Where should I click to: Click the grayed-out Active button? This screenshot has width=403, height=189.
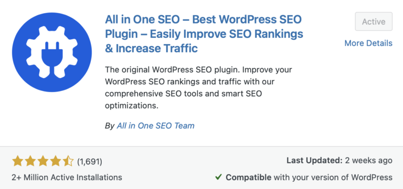pos(374,21)
